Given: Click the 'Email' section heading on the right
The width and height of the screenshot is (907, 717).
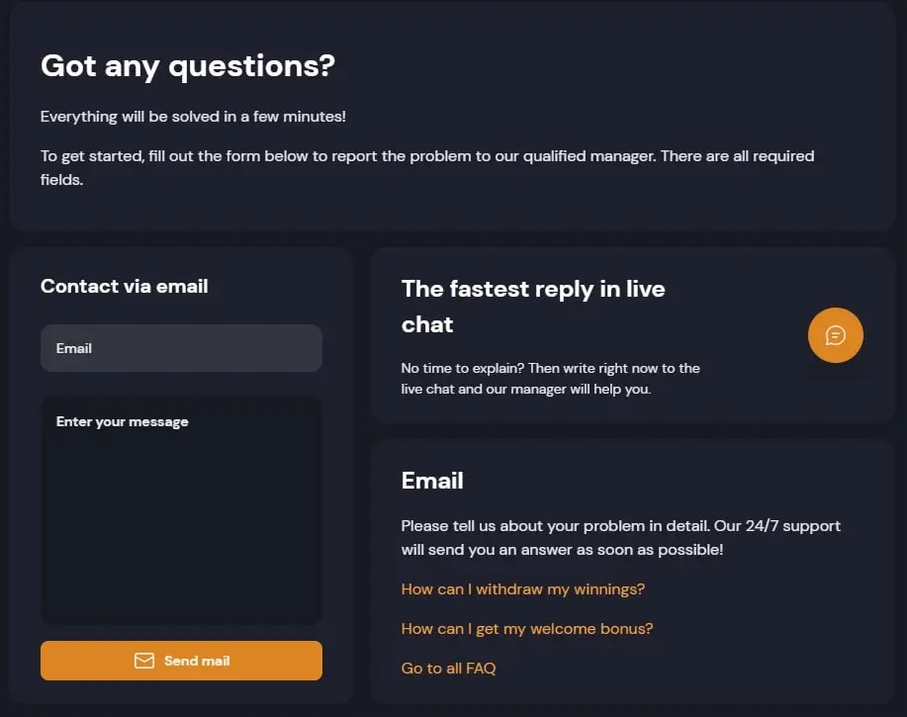Looking at the screenshot, I should coord(432,481).
